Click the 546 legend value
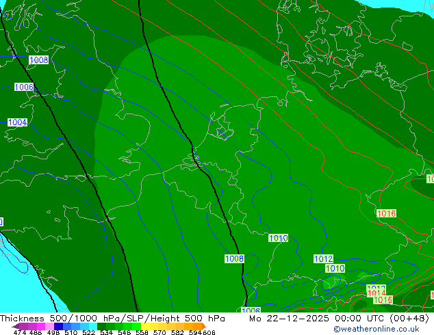This screenshot has width=434, height=335. 125,332
